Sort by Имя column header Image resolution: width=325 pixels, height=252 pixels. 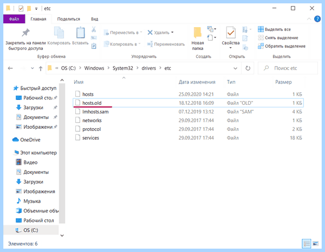point(79,82)
